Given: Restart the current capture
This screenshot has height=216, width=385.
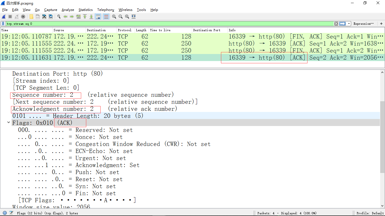Looking at the screenshot, I should (x=17, y=17).
